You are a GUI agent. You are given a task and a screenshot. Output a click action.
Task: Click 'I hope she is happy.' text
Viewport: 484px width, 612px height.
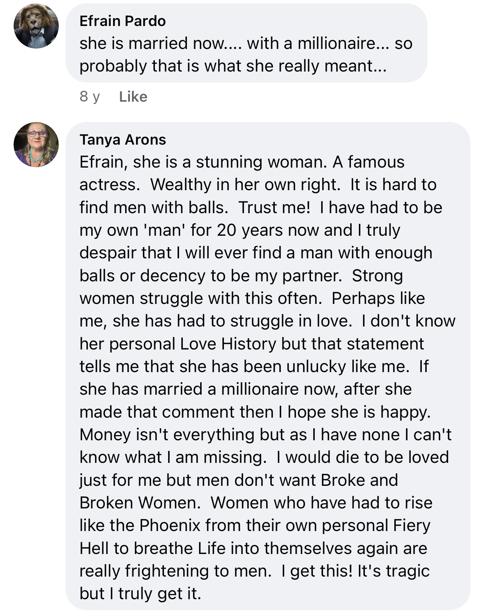point(355,412)
